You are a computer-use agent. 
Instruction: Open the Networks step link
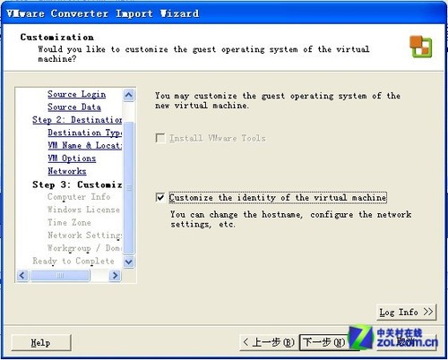click(67, 171)
